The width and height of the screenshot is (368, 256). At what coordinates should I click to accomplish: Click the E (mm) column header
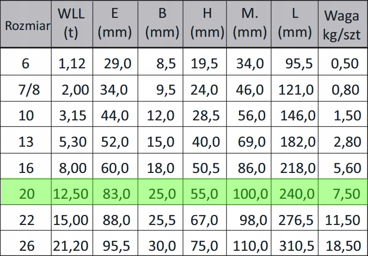[x=114, y=24]
